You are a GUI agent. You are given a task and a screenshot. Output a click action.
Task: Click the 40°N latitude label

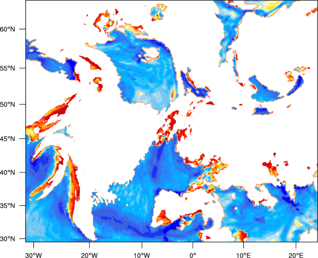[8, 173]
